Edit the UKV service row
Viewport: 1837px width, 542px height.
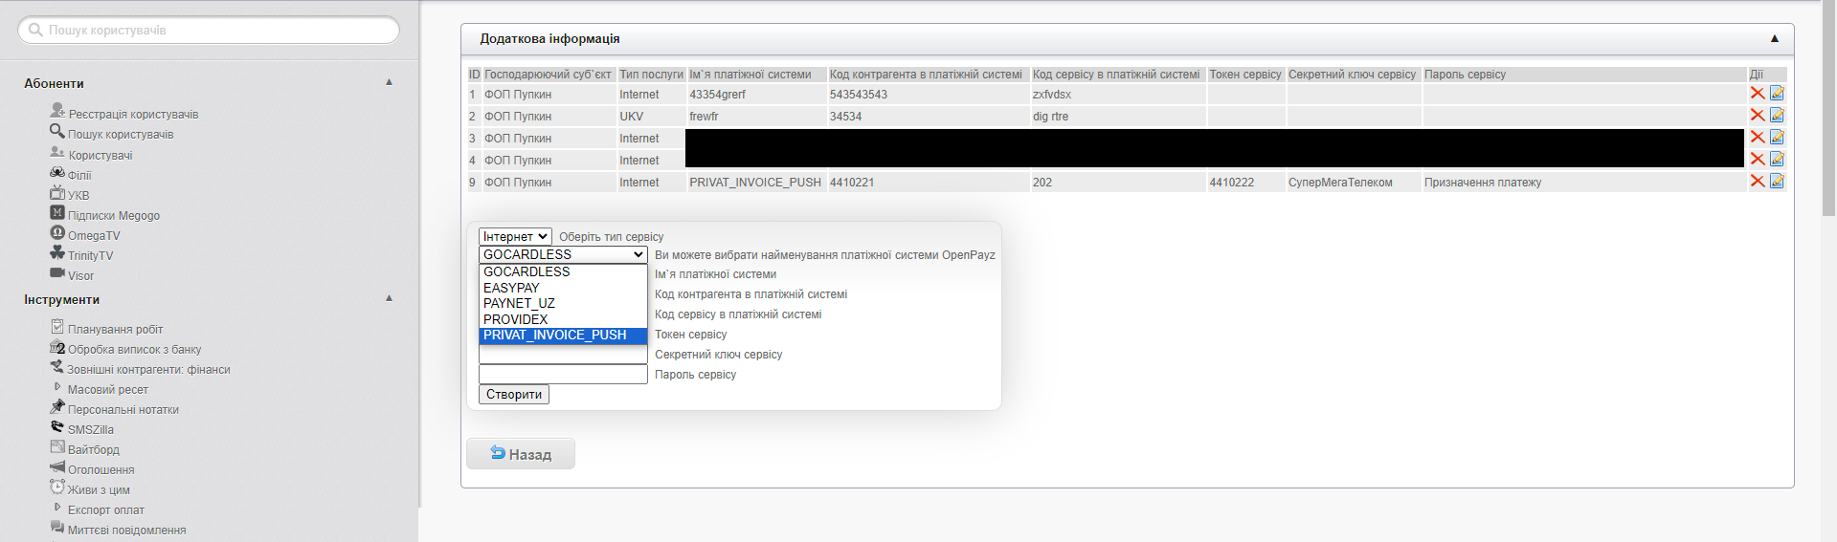pyautogui.click(x=1777, y=116)
